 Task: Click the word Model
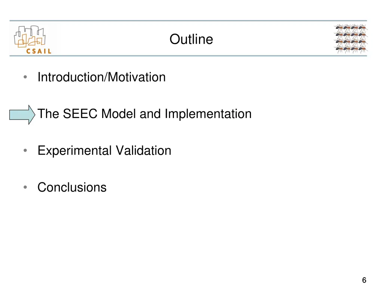[119, 114]
